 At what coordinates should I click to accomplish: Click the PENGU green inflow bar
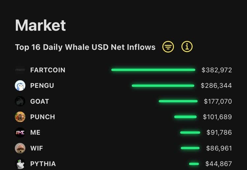click(x=163, y=85)
